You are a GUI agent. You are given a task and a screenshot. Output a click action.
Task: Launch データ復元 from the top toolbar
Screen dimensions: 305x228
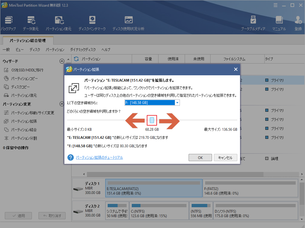pyautogui.click(x=31, y=23)
